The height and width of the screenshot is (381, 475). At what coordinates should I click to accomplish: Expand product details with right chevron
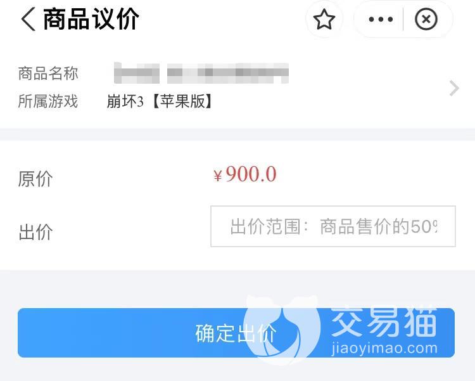point(454,88)
